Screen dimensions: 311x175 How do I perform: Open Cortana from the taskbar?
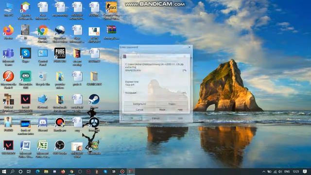pyautogui.click(x=20, y=172)
